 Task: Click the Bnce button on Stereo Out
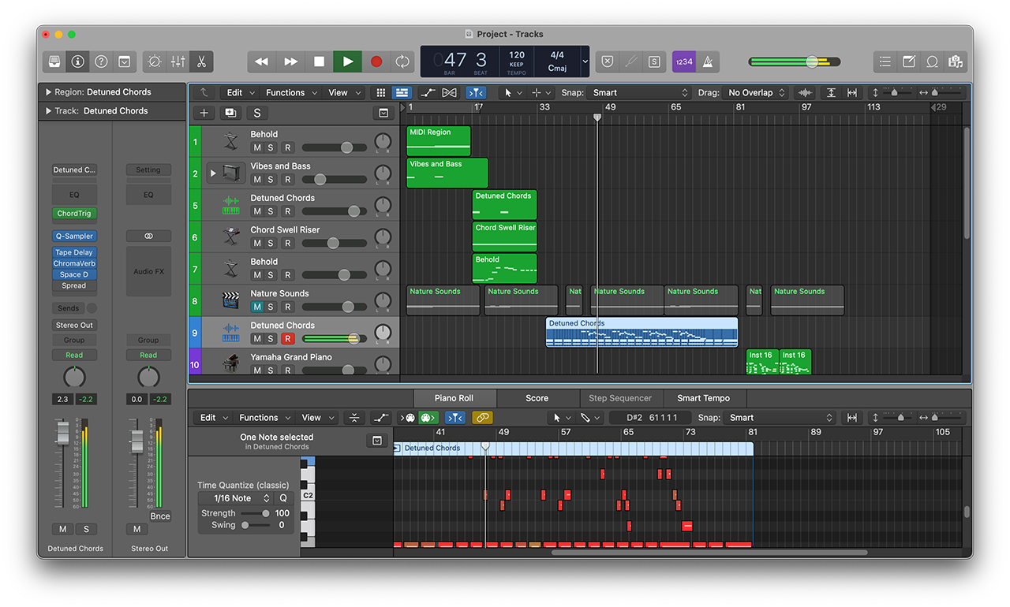coord(160,516)
